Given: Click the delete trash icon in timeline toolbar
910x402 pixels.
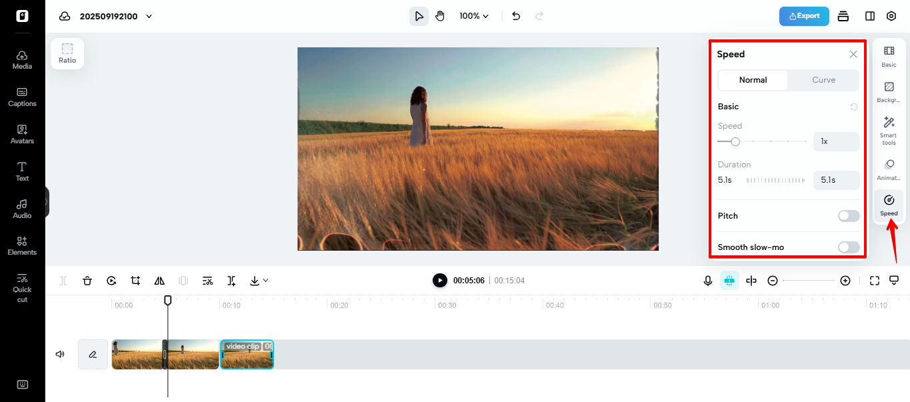Looking at the screenshot, I should (87, 281).
